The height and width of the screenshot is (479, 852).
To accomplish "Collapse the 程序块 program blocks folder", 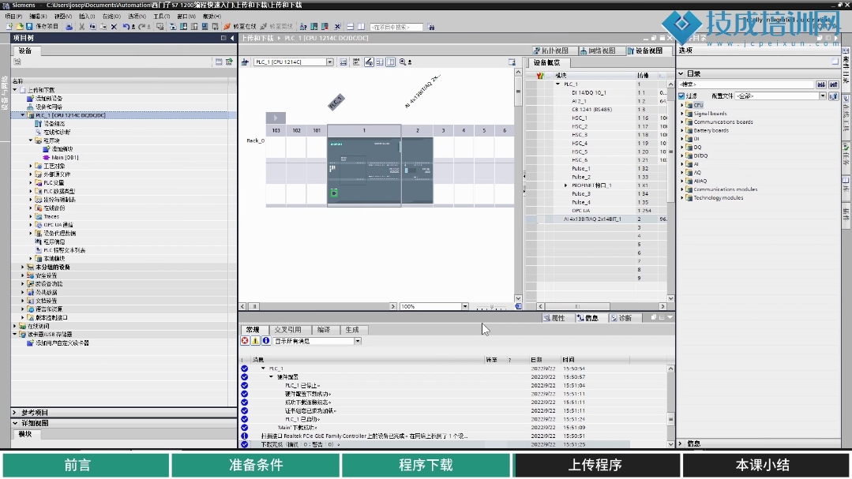I will (x=31, y=140).
